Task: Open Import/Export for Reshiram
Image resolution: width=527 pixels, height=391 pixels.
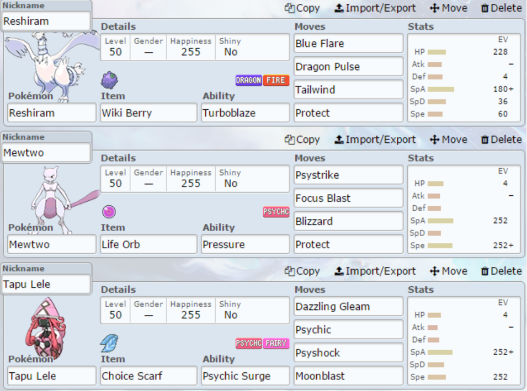Action: [375, 8]
